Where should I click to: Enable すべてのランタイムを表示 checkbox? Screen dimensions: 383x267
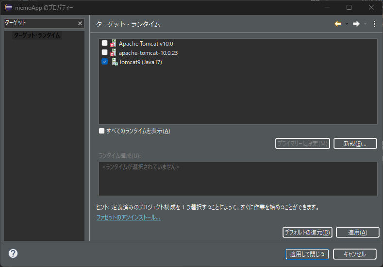[101, 131]
